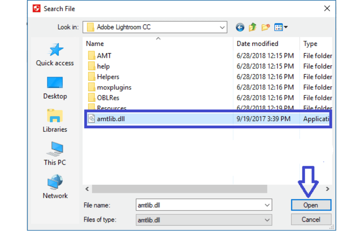Image resolution: width=350 pixels, height=233 pixels.
Task: Open Quick access in sidebar
Action: coord(55,54)
